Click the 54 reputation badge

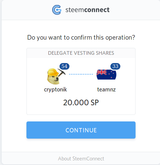tap(64, 66)
